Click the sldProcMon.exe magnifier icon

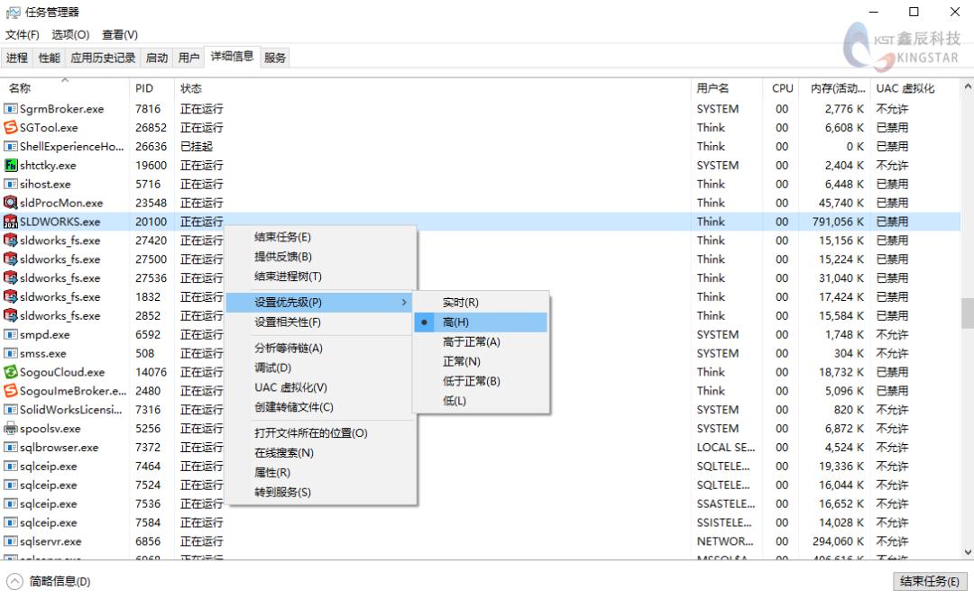coord(9,203)
